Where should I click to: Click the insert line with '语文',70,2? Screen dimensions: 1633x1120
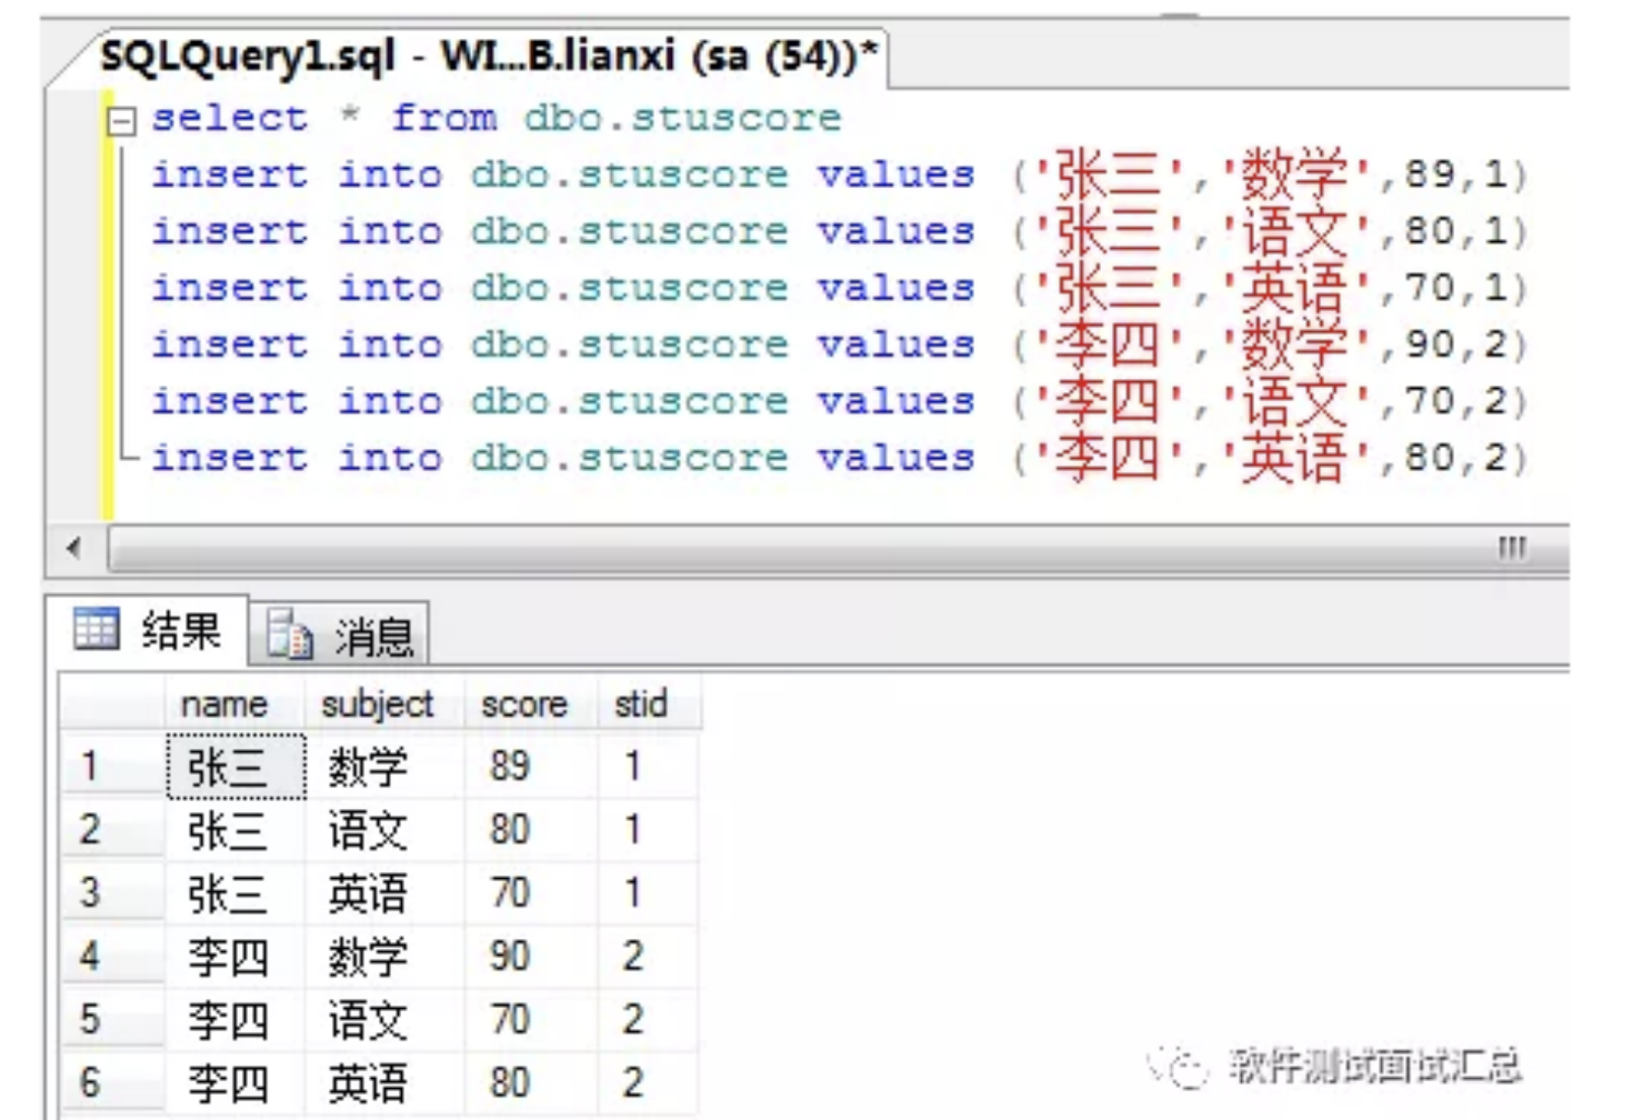pos(840,401)
